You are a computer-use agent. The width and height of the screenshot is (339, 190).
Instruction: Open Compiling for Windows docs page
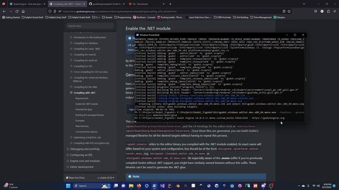pyautogui.click(x=86, y=43)
